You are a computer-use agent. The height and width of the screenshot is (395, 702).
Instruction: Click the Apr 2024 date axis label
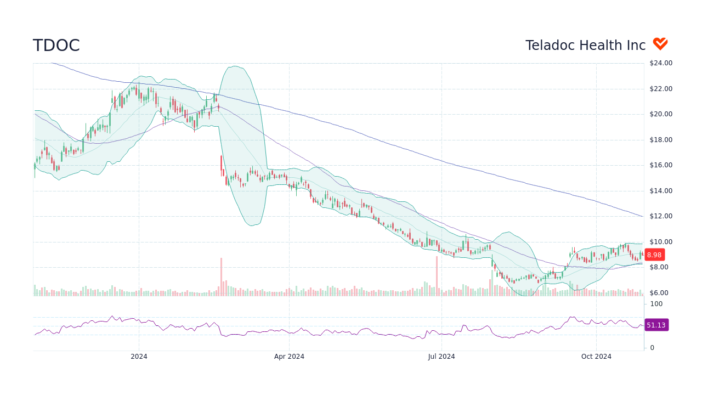[x=289, y=357]
